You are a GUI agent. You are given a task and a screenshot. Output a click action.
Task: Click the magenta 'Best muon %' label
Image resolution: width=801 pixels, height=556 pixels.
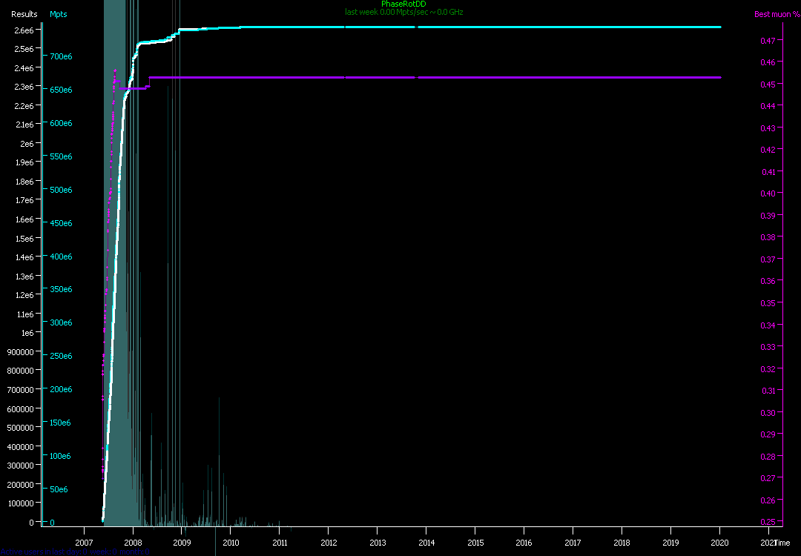(777, 14)
